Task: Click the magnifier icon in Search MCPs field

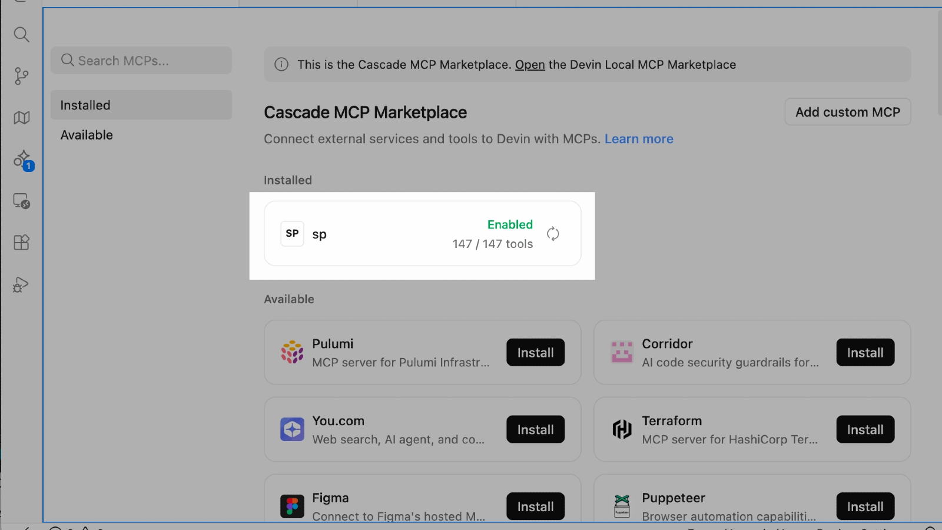Action: click(x=68, y=61)
